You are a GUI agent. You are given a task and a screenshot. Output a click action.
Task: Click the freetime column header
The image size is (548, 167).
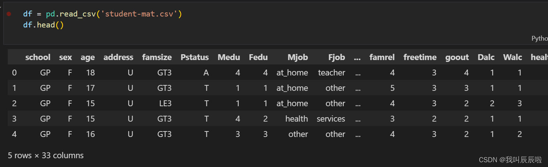click(x=420, y=57)
